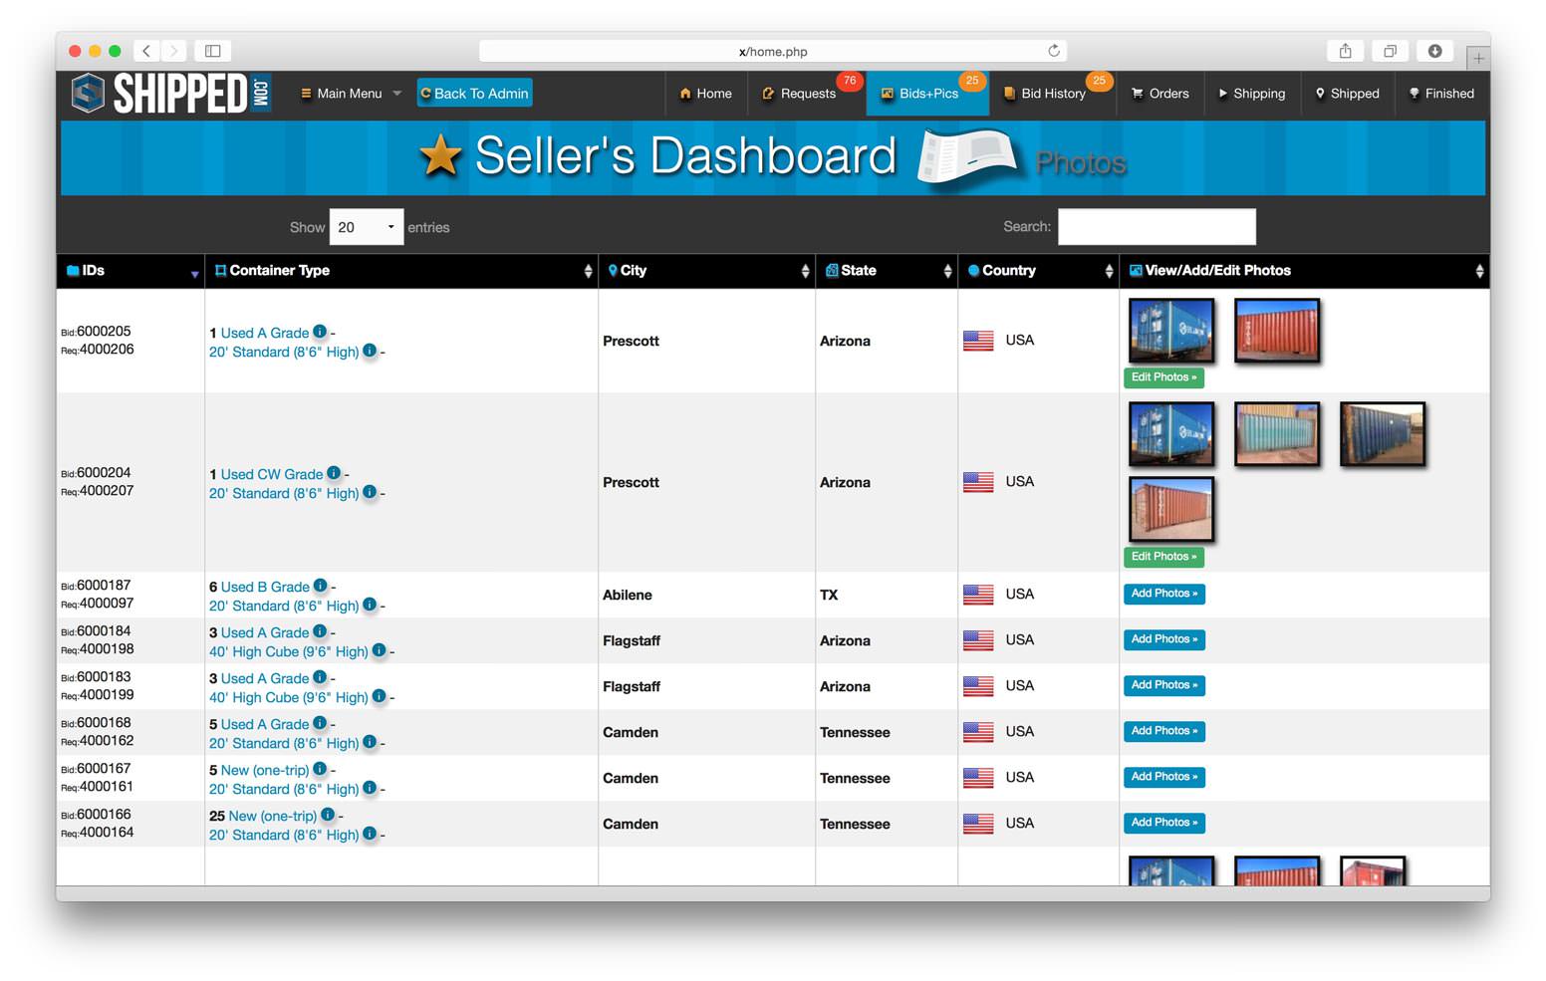Expand the Show entries count selector
Viewport: 1546px width, 981px height.
[366, 227]
